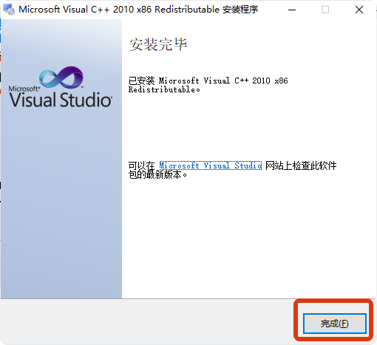This screenshot has height=345, width=377.
Task: Close the installer window with X
Action: 359,10
